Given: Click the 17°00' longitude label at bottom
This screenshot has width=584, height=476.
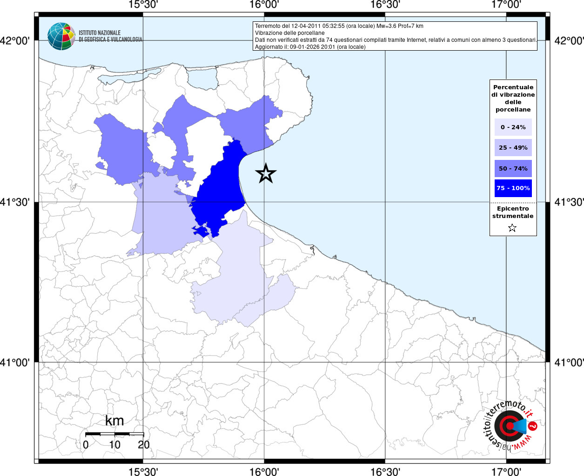Looking at the screenshot, I should coord(506,471).
